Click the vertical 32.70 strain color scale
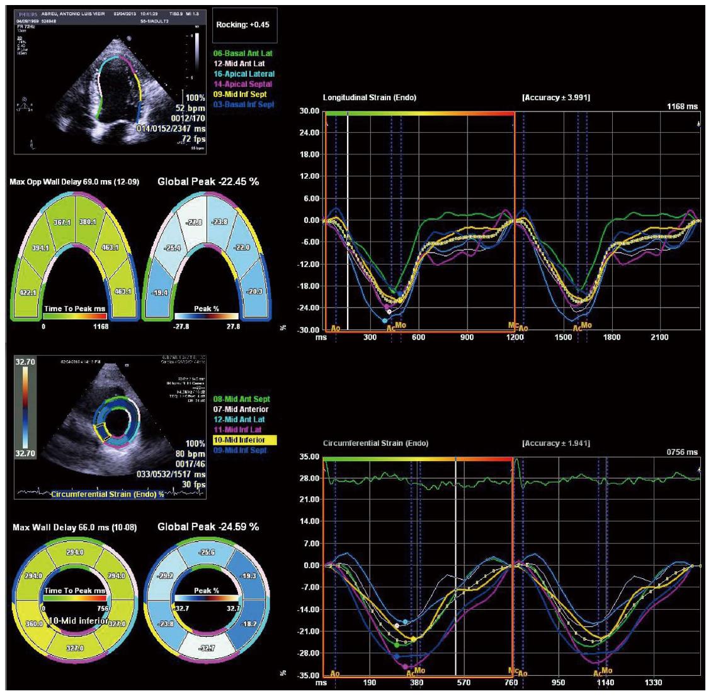Image resolution: width=711 pixels, height=696 pixels. tap(25, 407)
